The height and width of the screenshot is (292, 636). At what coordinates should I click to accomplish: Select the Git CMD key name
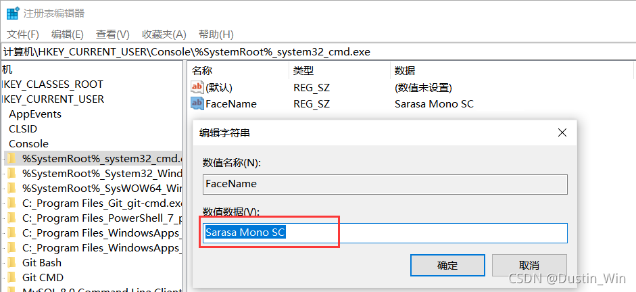point(43,278)
